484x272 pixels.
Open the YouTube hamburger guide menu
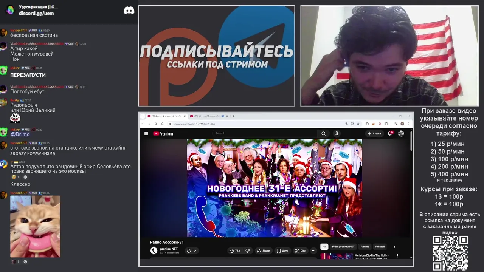(146, 133)
